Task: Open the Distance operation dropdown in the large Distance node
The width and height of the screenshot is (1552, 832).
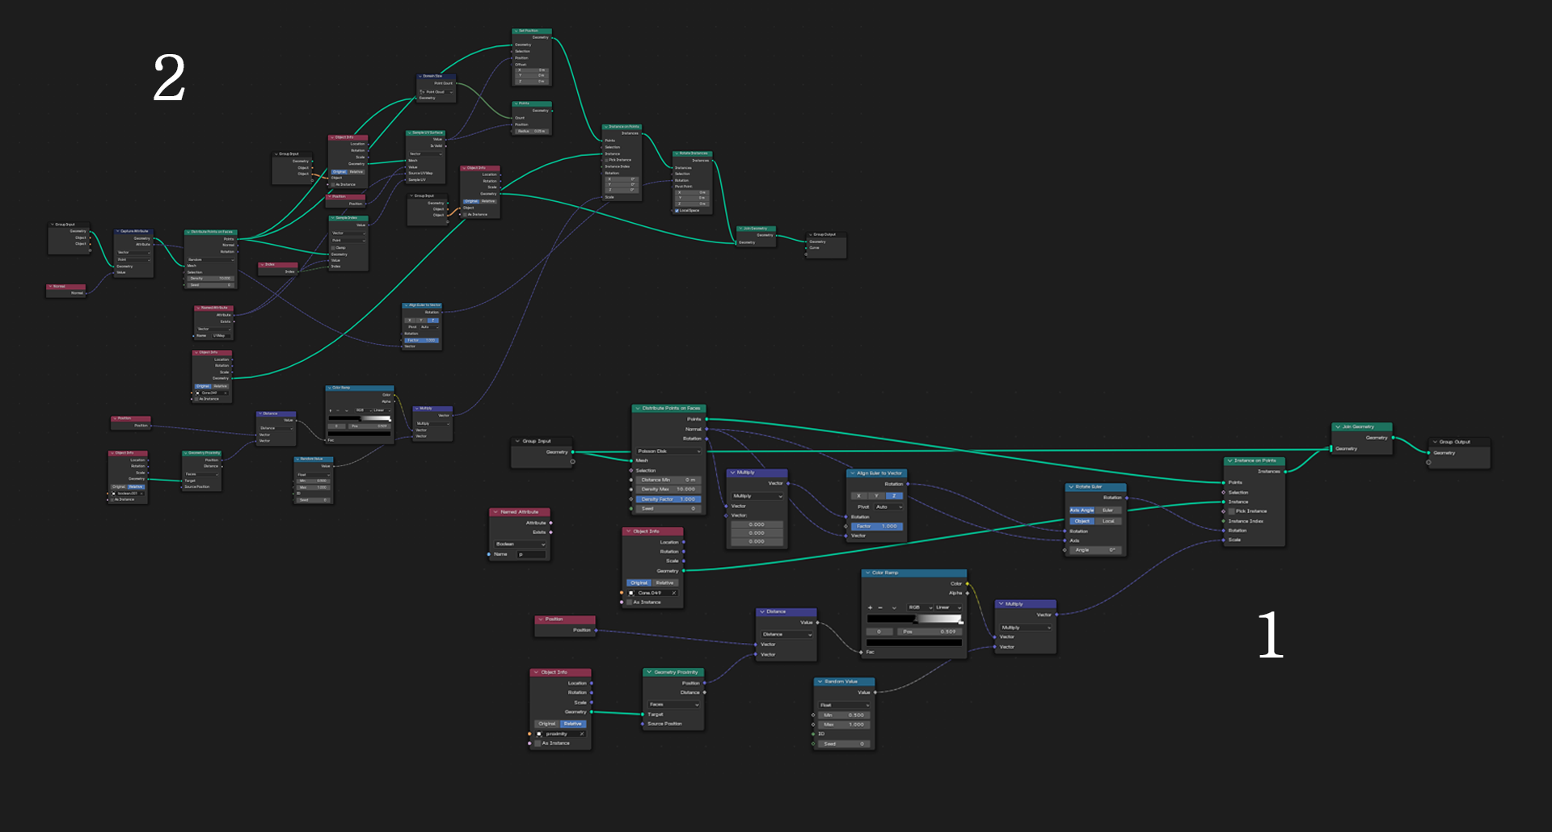Action: [787, 634]
